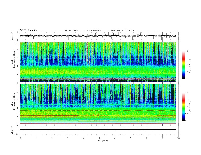Click the "ch.3(V)" axis label
The image size is (201, 155).
pos(12,130)
